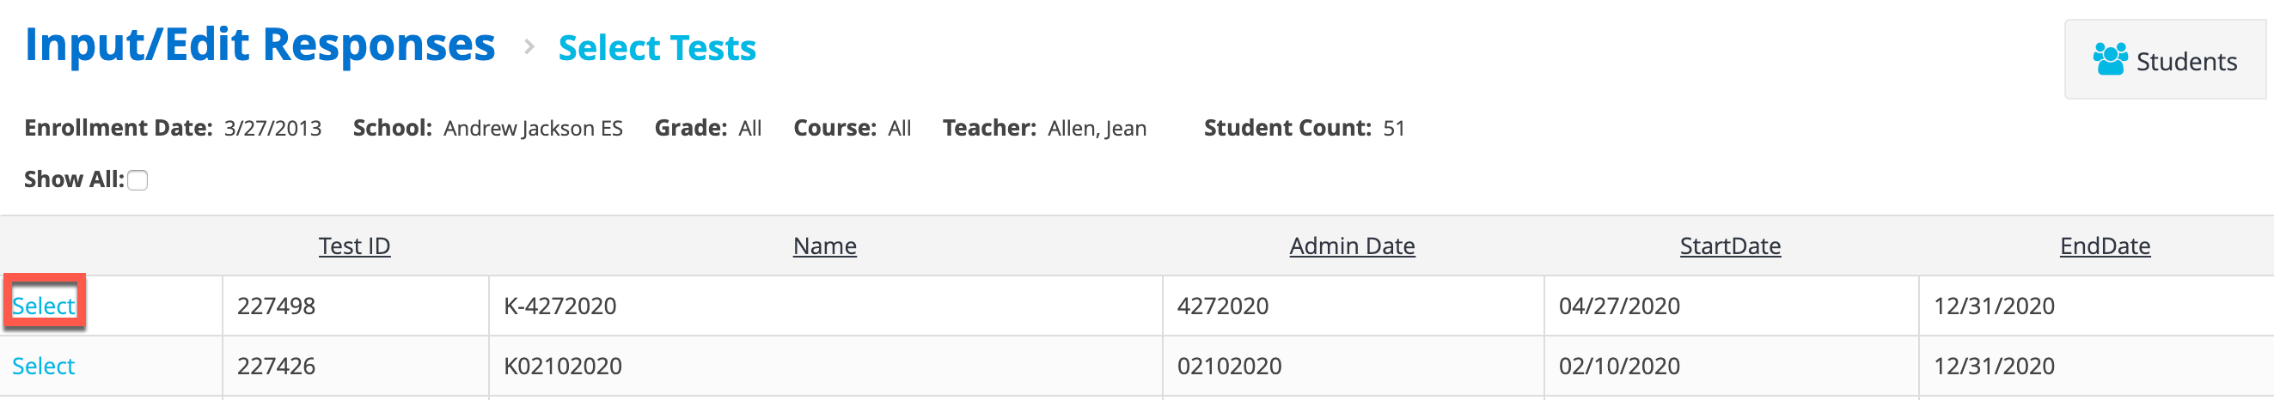Enable the Show All checkbox
Viewport: 2274px width, 400px height.
click(138, 179)
